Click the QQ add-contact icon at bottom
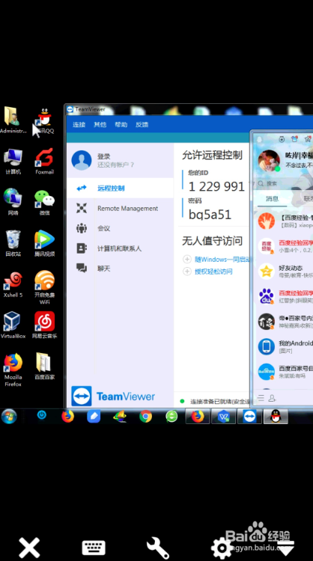Image resolution: width=313 pixels, height=561 pixels. pyautogui.click(x=272, y=398)
